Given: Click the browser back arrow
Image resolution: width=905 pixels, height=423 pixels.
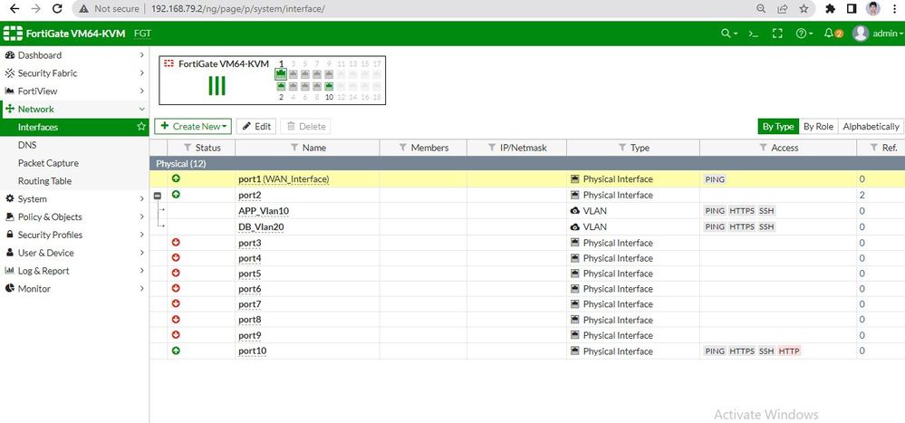Looking at the screenshot, I should [14, 9].
